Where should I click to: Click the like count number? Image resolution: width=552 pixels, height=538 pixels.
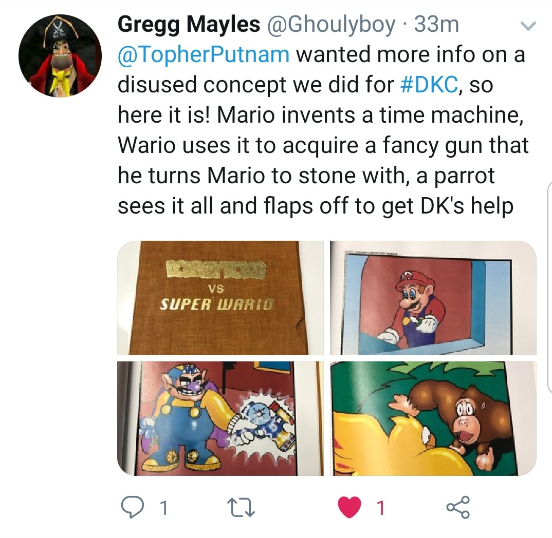380,508
